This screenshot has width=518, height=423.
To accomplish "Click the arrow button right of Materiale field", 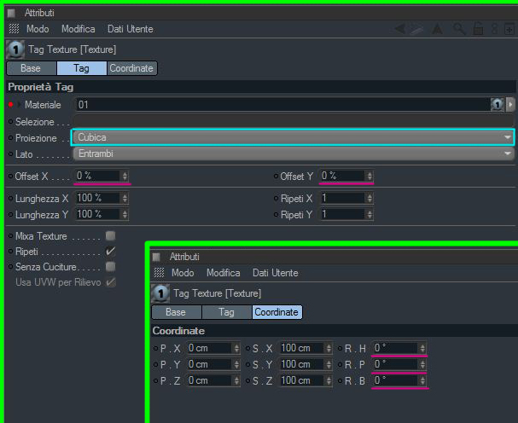I will coord(510,105).
